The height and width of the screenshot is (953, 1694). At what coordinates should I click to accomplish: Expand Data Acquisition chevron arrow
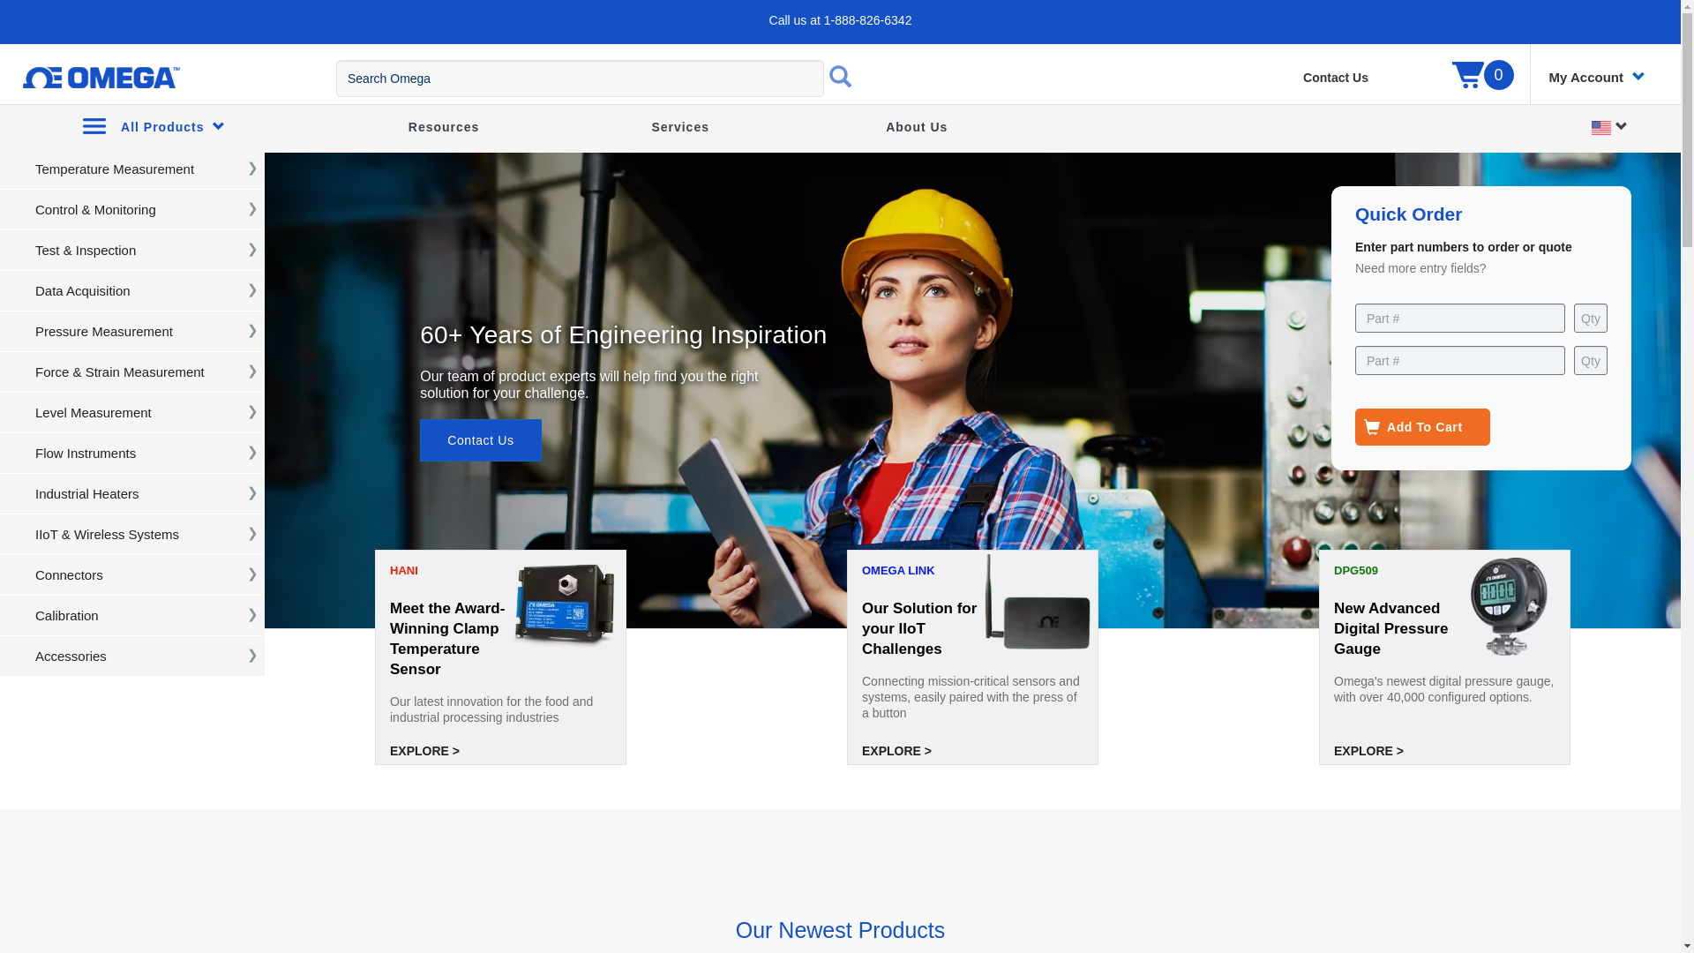click(x=252, y=290)
